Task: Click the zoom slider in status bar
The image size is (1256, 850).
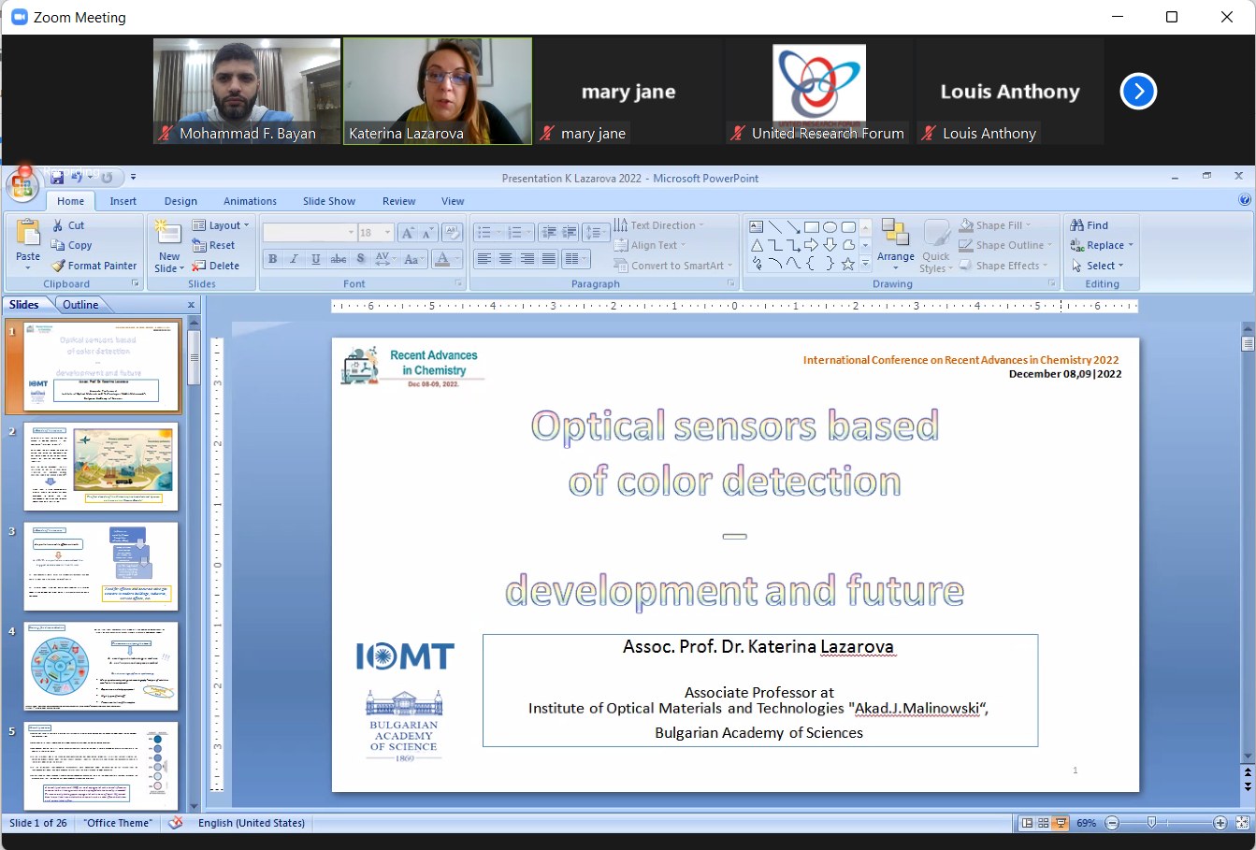Action: click(x=1151, y=823)
